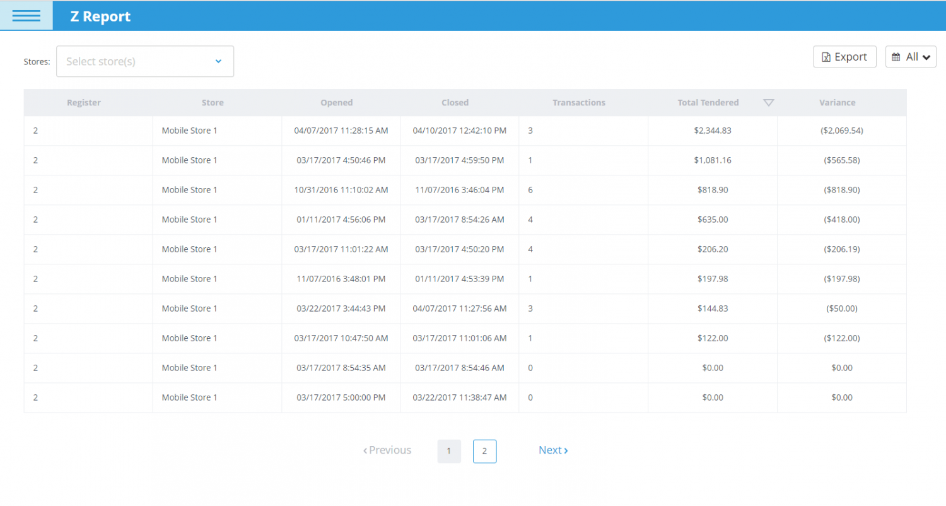946x506 pixels.
Task: Click the chevron on the All date filter
Action: coord(927,56)
